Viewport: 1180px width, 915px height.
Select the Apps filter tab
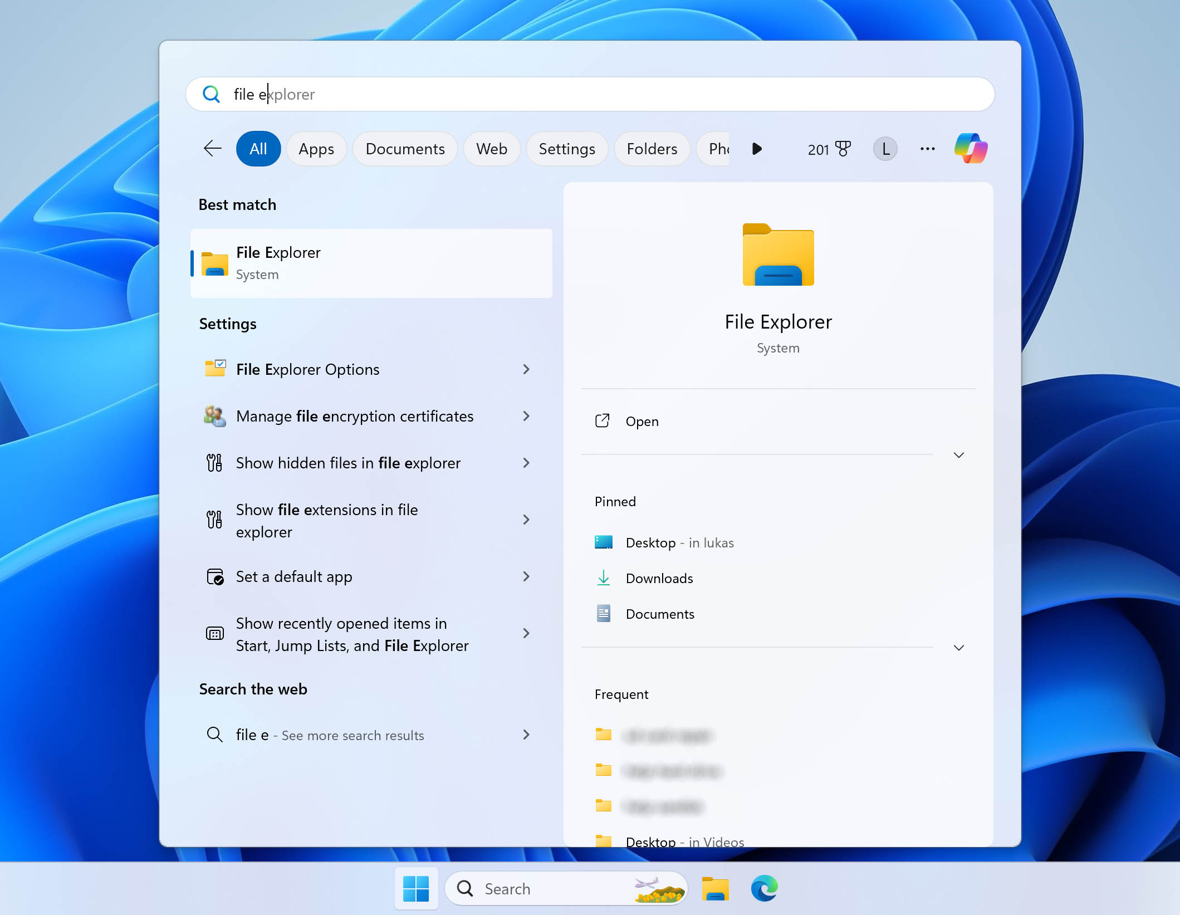pos(315,149)
